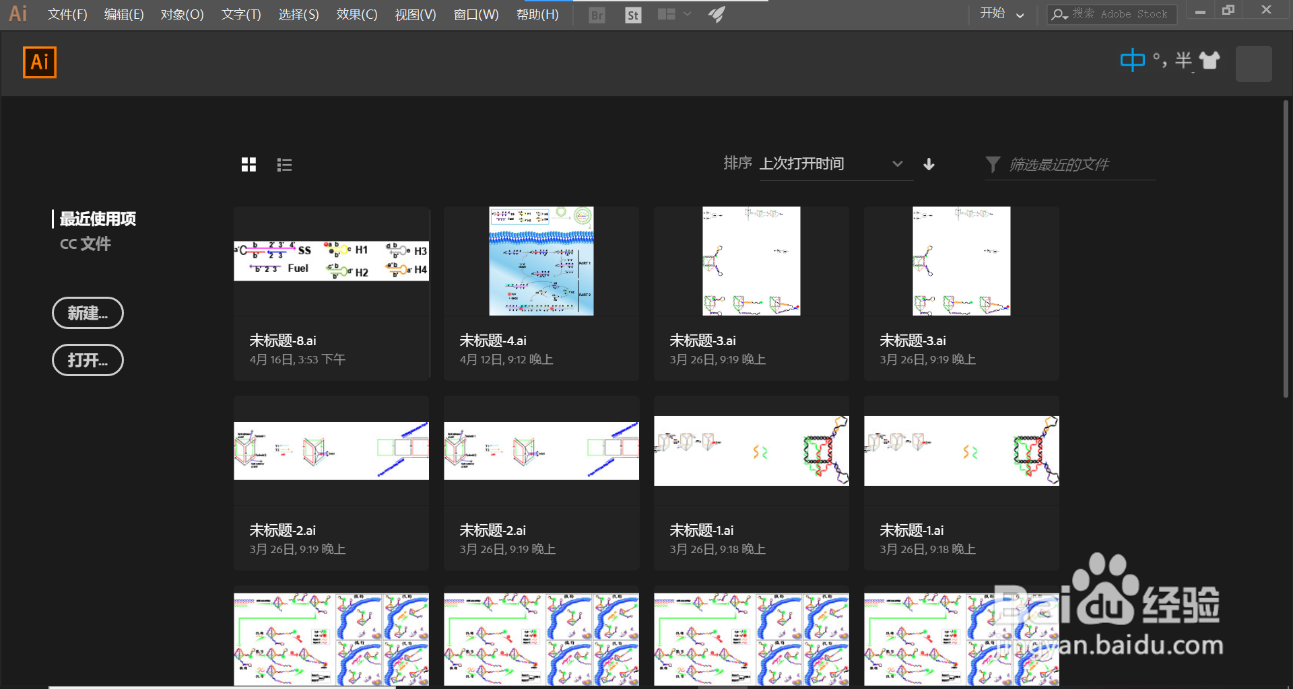Viewport: 1293px width, 689px height.
Task: Click the vertical scrollbar of file list
Action: (x=1286, y=249)
